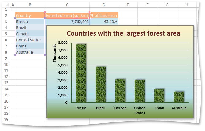
Task: Select column A header
Action: click(13, 5)
